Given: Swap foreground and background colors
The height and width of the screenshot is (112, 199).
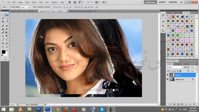Looking at the screenshot, I should [7, 50].
